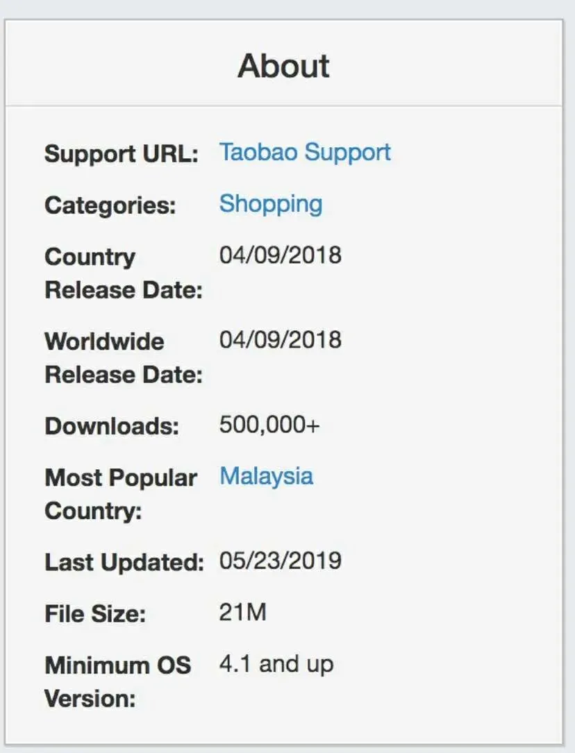575x753 pixels.
Task: Click the 05/23/2019 last updated date
Action: pyautogui.click(x=281, y=561)
